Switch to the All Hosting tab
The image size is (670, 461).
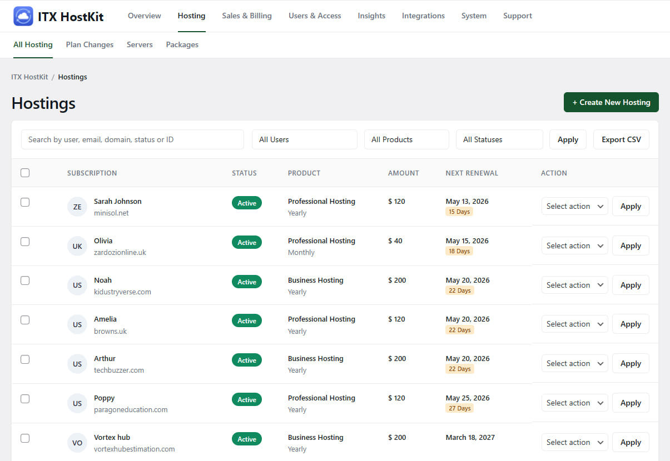[x=33, y=44]
